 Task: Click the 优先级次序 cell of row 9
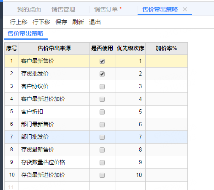click(x=130, y=163)
